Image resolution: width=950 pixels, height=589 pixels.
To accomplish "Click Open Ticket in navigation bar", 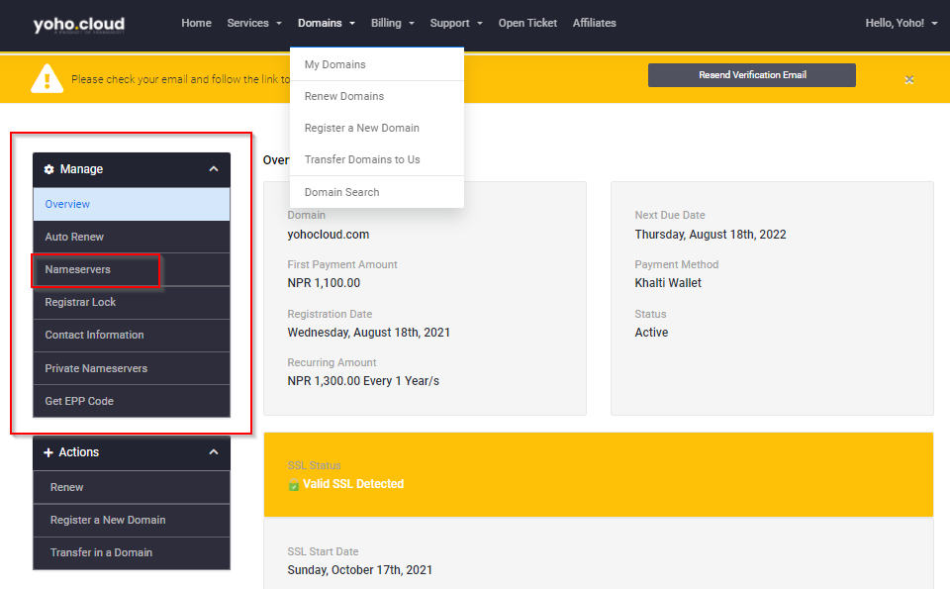I will click(x=527, y=23).
